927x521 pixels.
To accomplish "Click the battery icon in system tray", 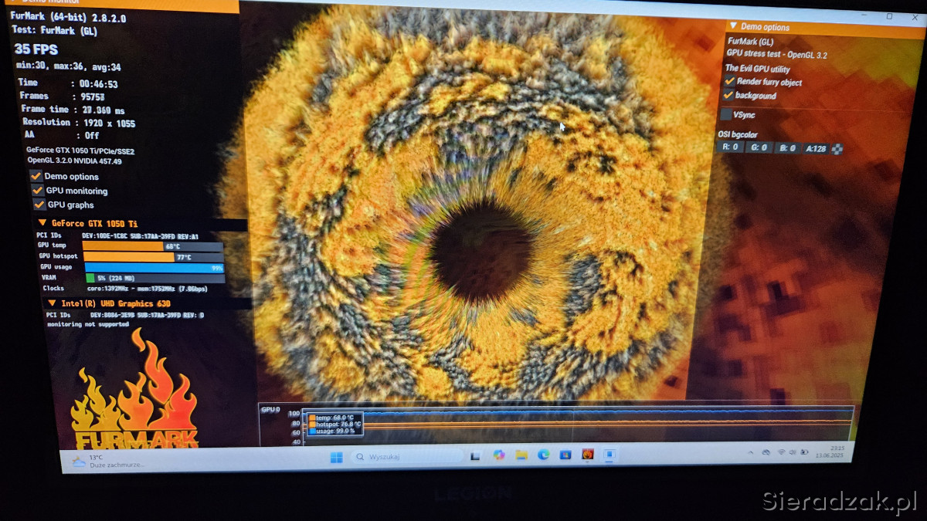I will pyautogui.click(x=805, y=452).
